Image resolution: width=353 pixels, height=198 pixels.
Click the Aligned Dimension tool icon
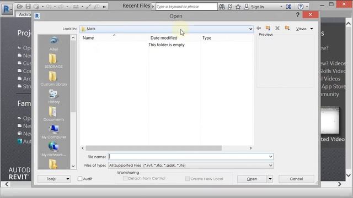tap(76, 7)
